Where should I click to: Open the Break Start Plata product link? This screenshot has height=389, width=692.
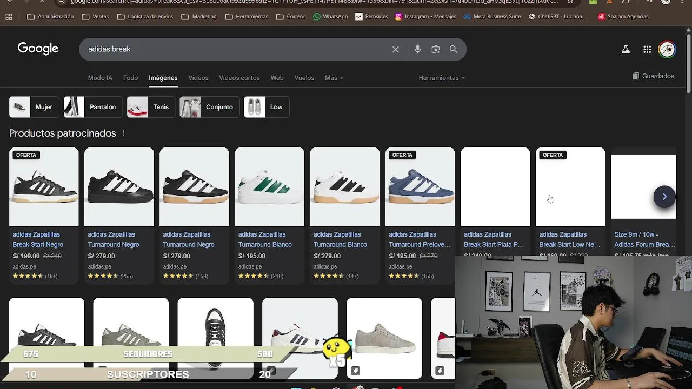point(494,239)
